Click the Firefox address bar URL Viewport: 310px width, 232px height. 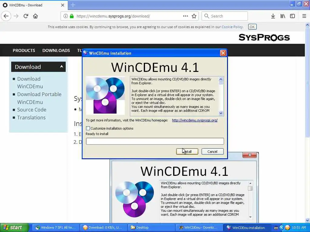point(113,16)
